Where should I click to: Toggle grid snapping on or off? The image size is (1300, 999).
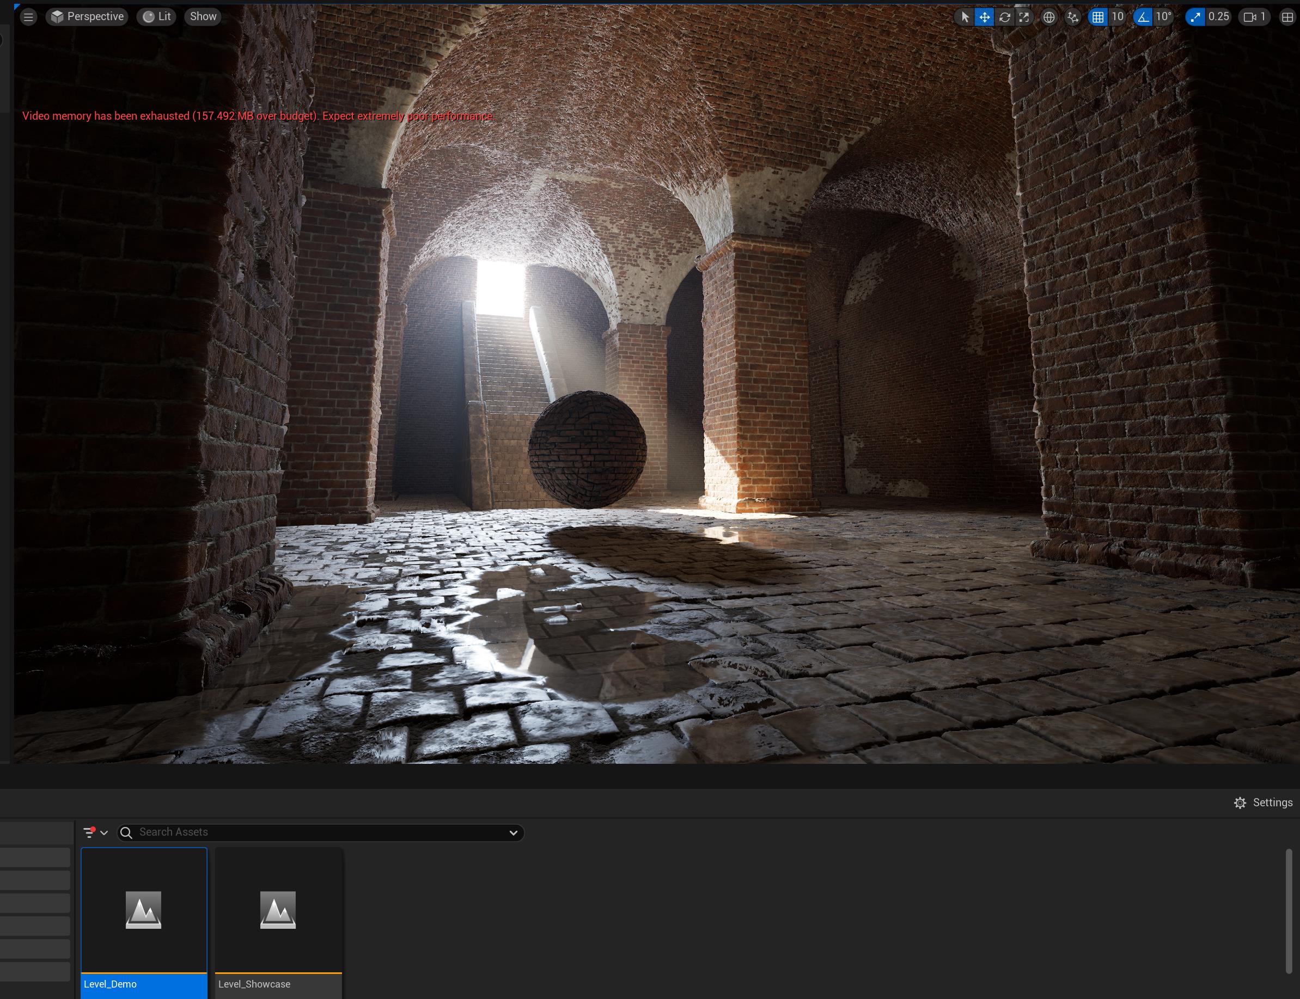(x=1098, y=17)
